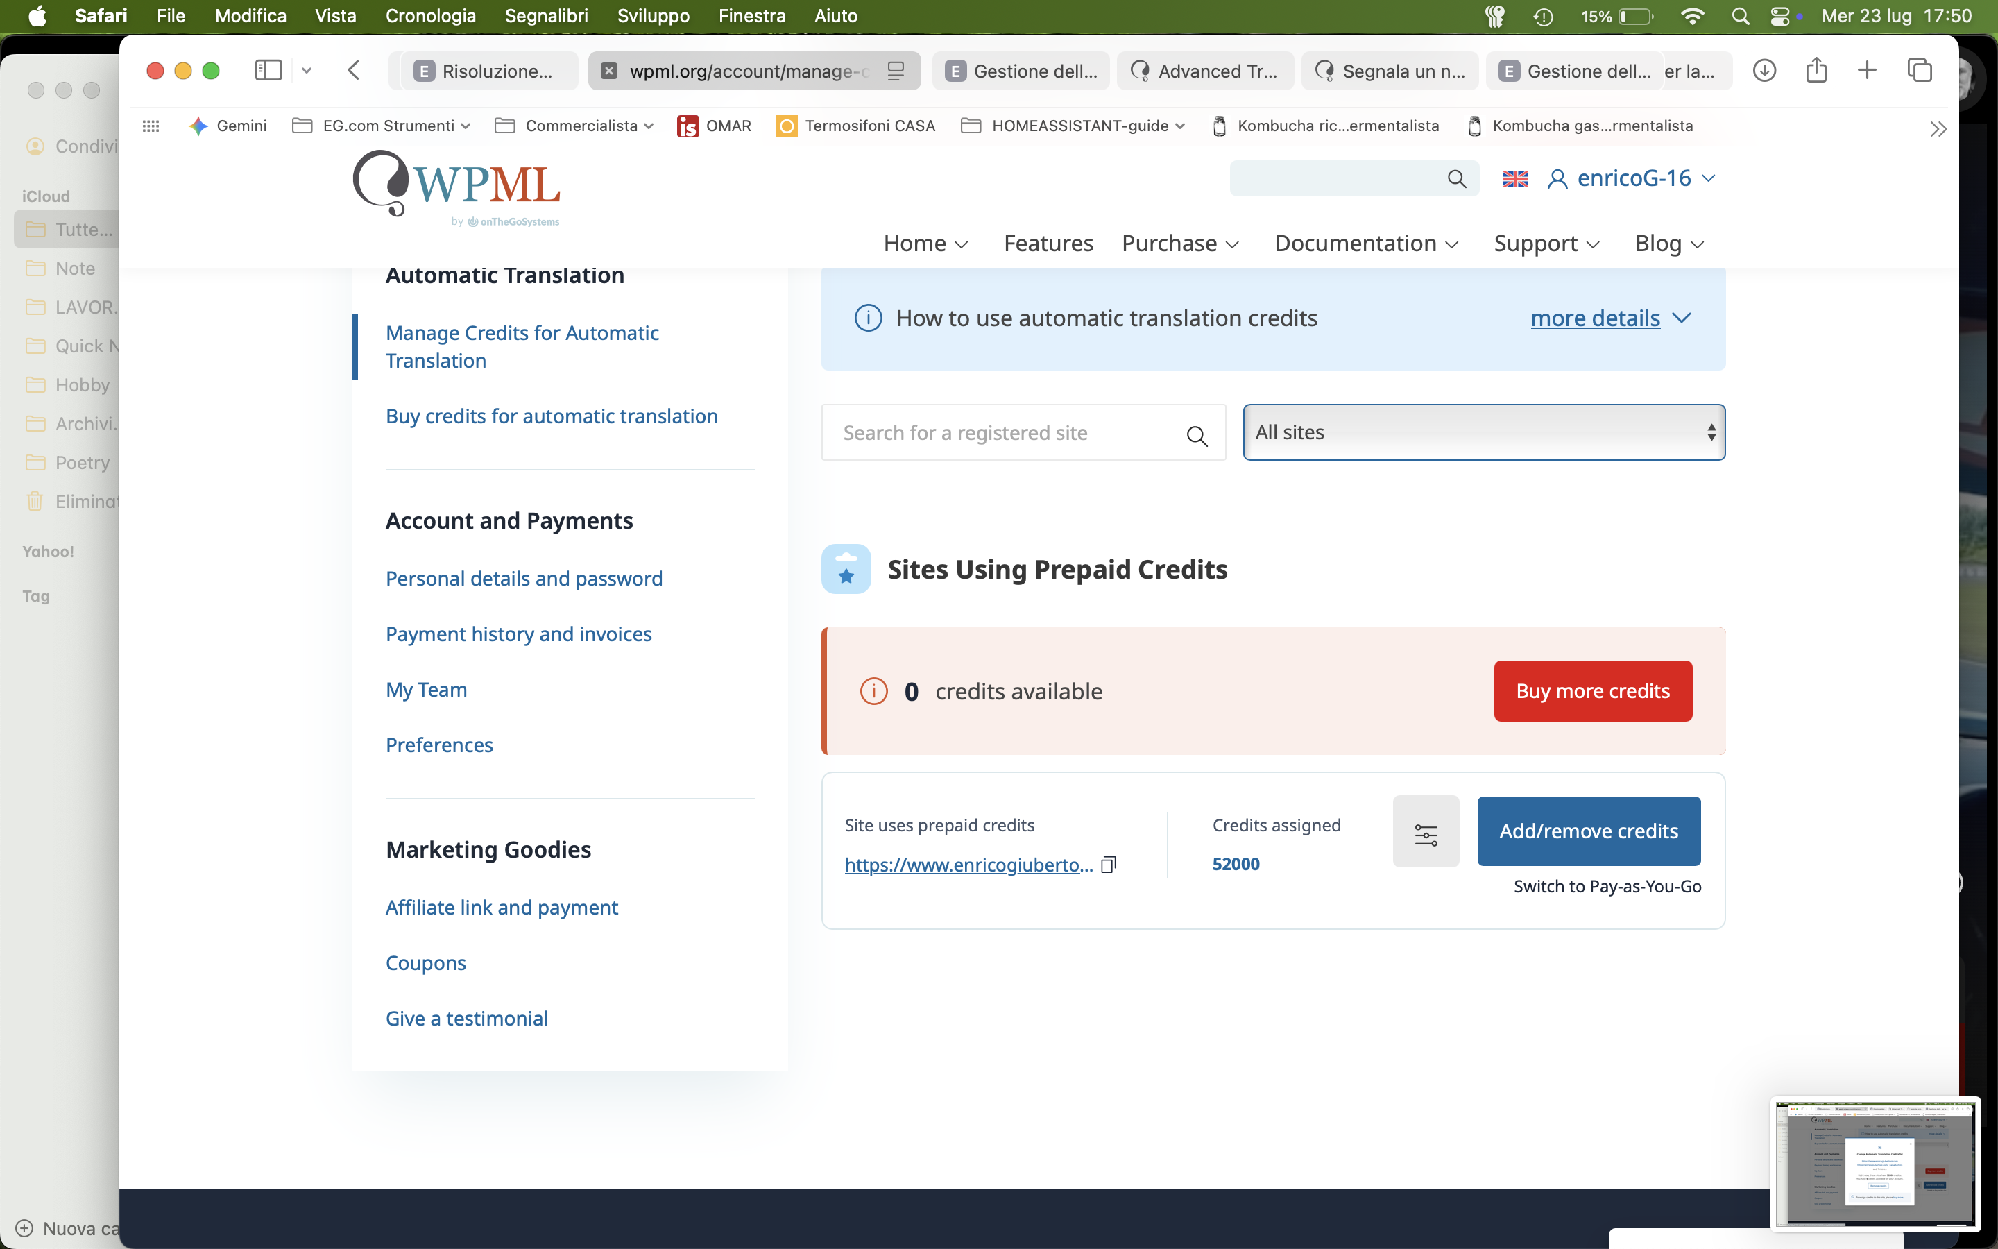Switch to the Segnala un n... tab
Image resolution: width=1998 pixels, height=1249 pixels.
[x=1390, y=71]
